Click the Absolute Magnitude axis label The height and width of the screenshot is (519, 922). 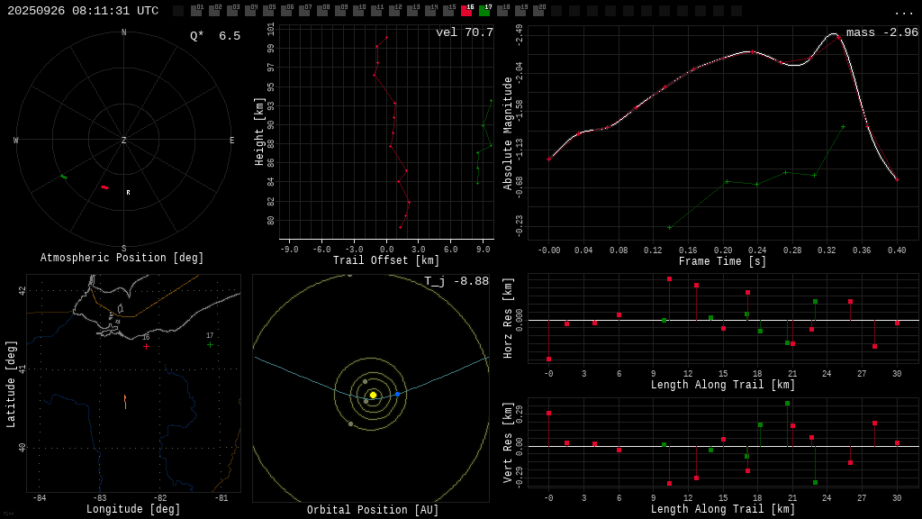click(508, 133)
